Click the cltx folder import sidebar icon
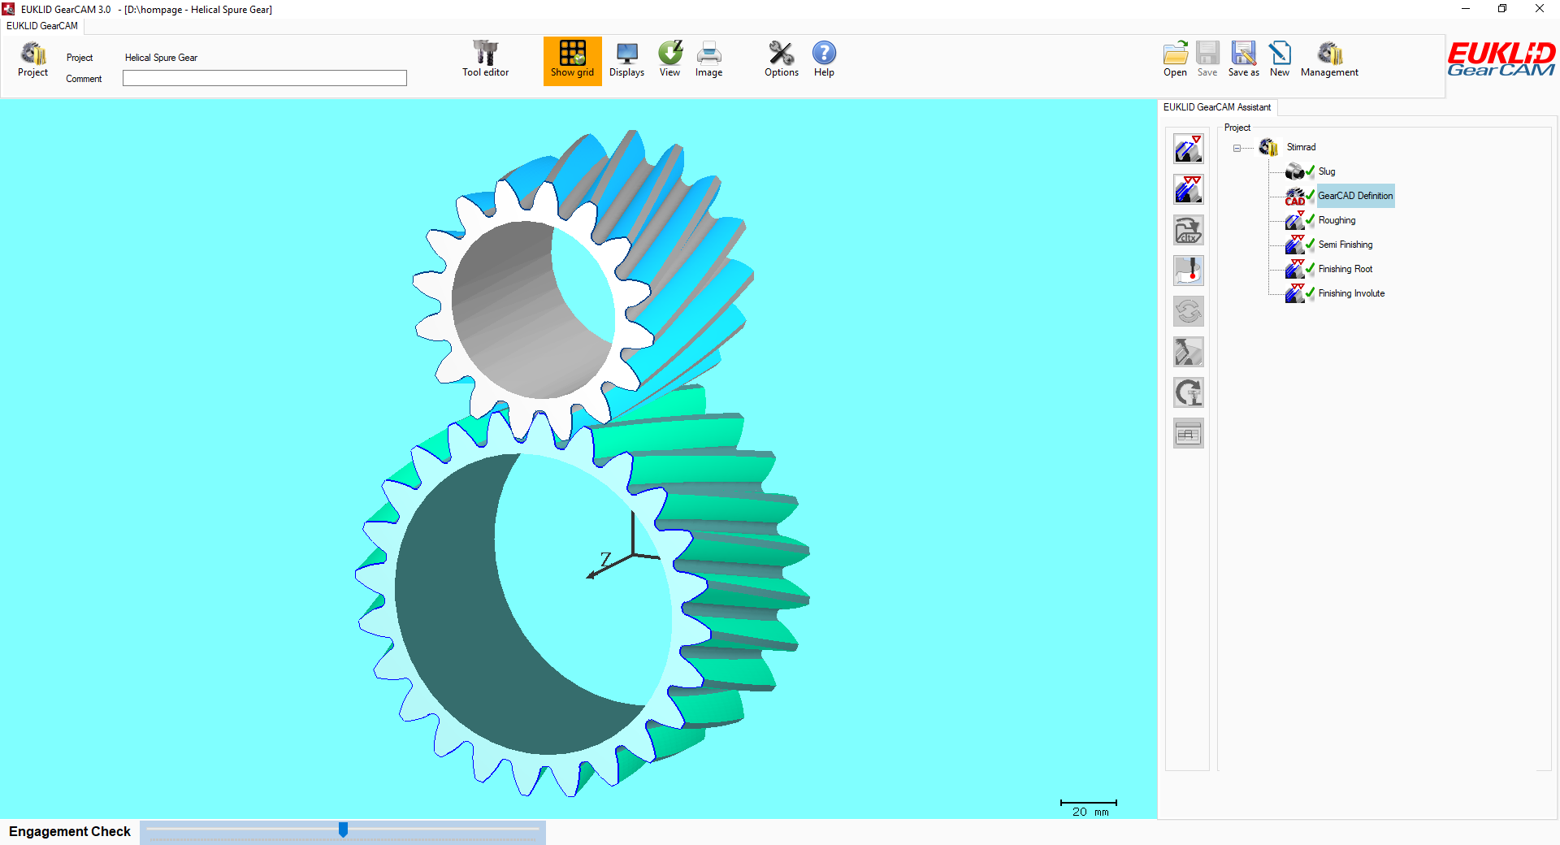Viewport: 1560px width, 845px height. tap(1188, 231)
